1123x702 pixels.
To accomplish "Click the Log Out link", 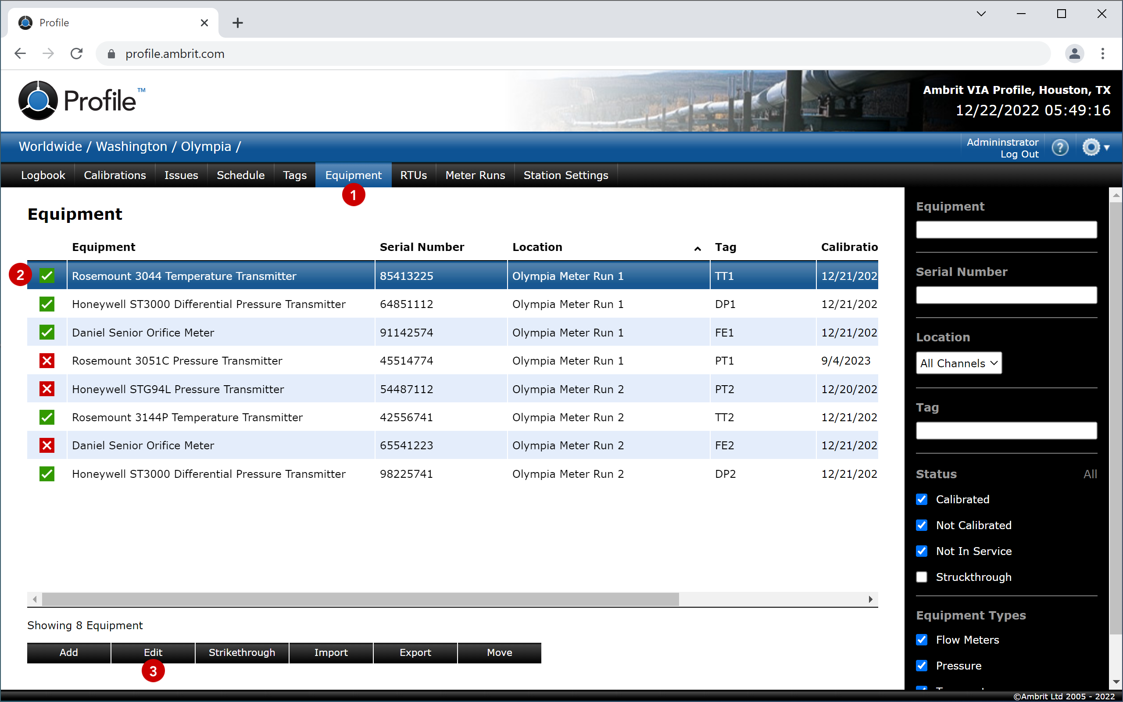I will click(1019, 154).
